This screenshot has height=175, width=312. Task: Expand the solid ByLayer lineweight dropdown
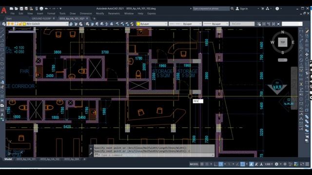[x=227, y=24]
